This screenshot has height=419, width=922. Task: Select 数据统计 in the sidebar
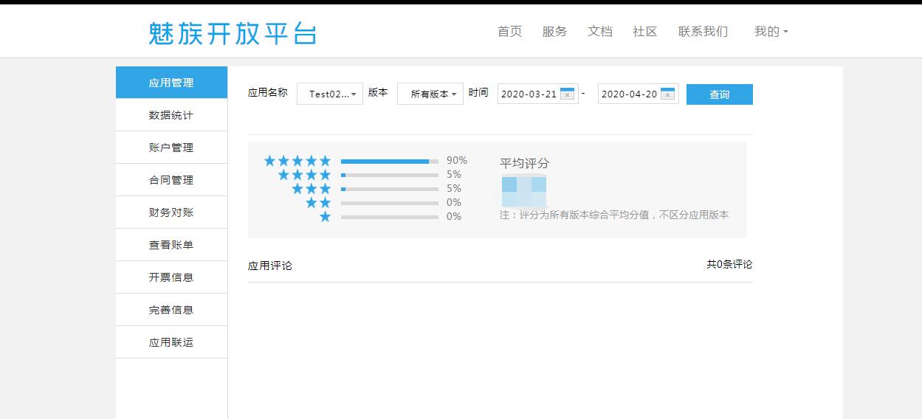coord(171,115)
